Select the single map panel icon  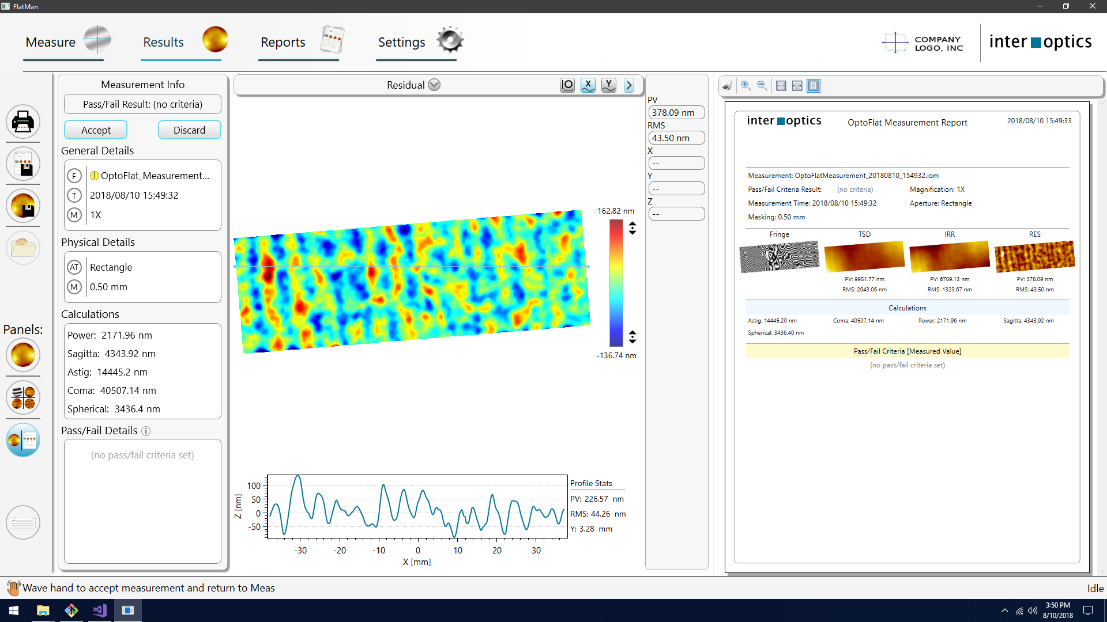pos(23,355)
